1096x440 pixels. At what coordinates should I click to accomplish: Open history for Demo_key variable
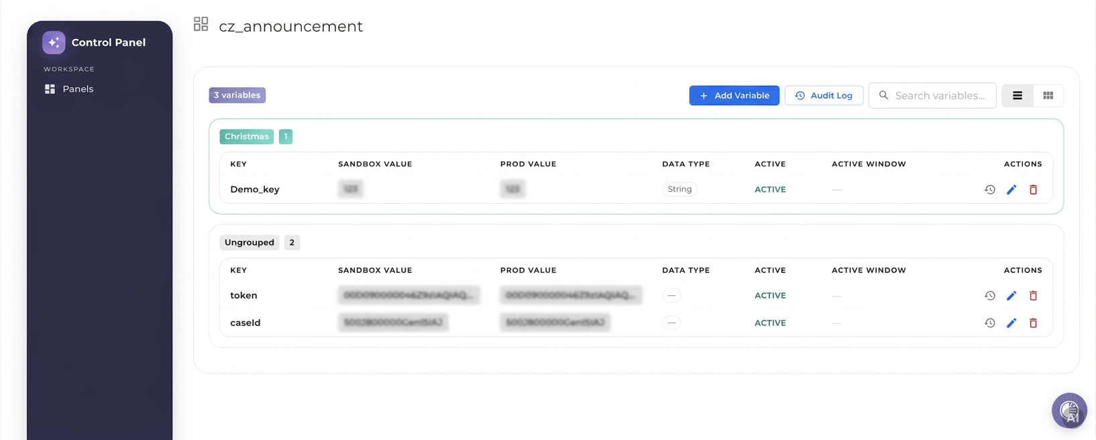point(989,190)
